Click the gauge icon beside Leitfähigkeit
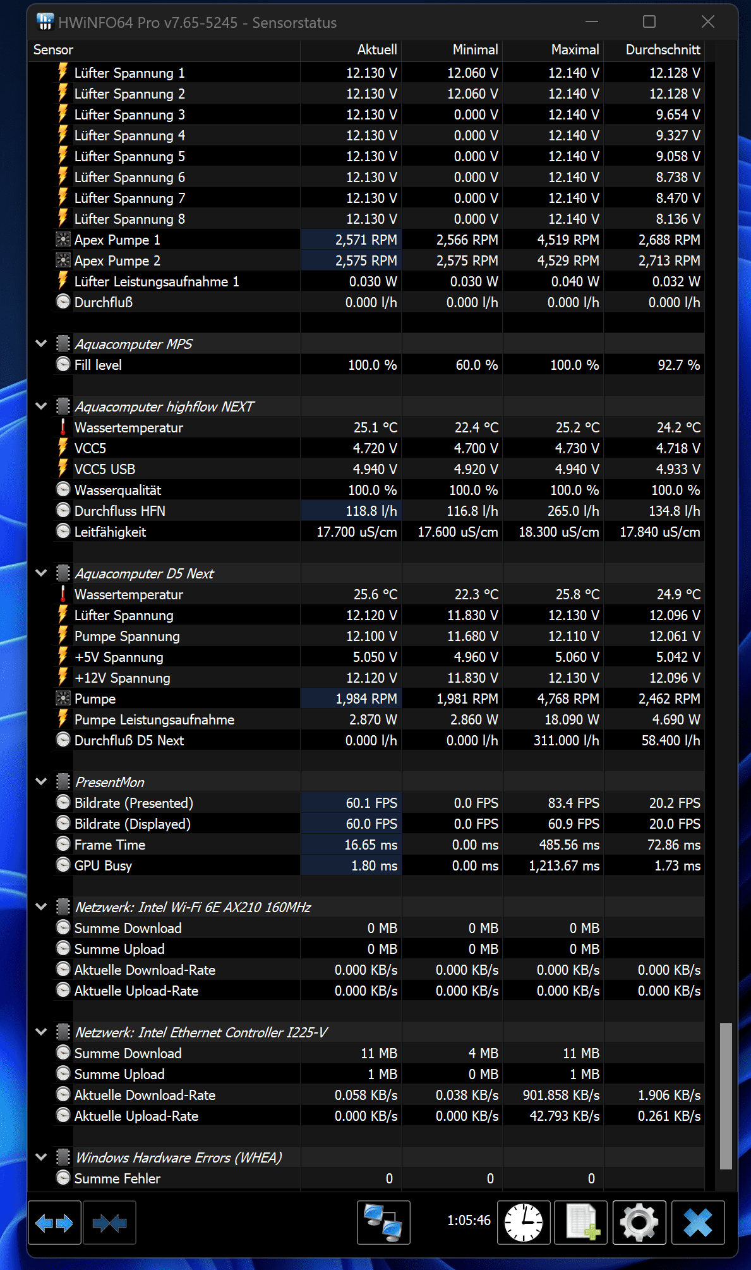The height and width of the screenshot is (1270, 751). (63, 532)
